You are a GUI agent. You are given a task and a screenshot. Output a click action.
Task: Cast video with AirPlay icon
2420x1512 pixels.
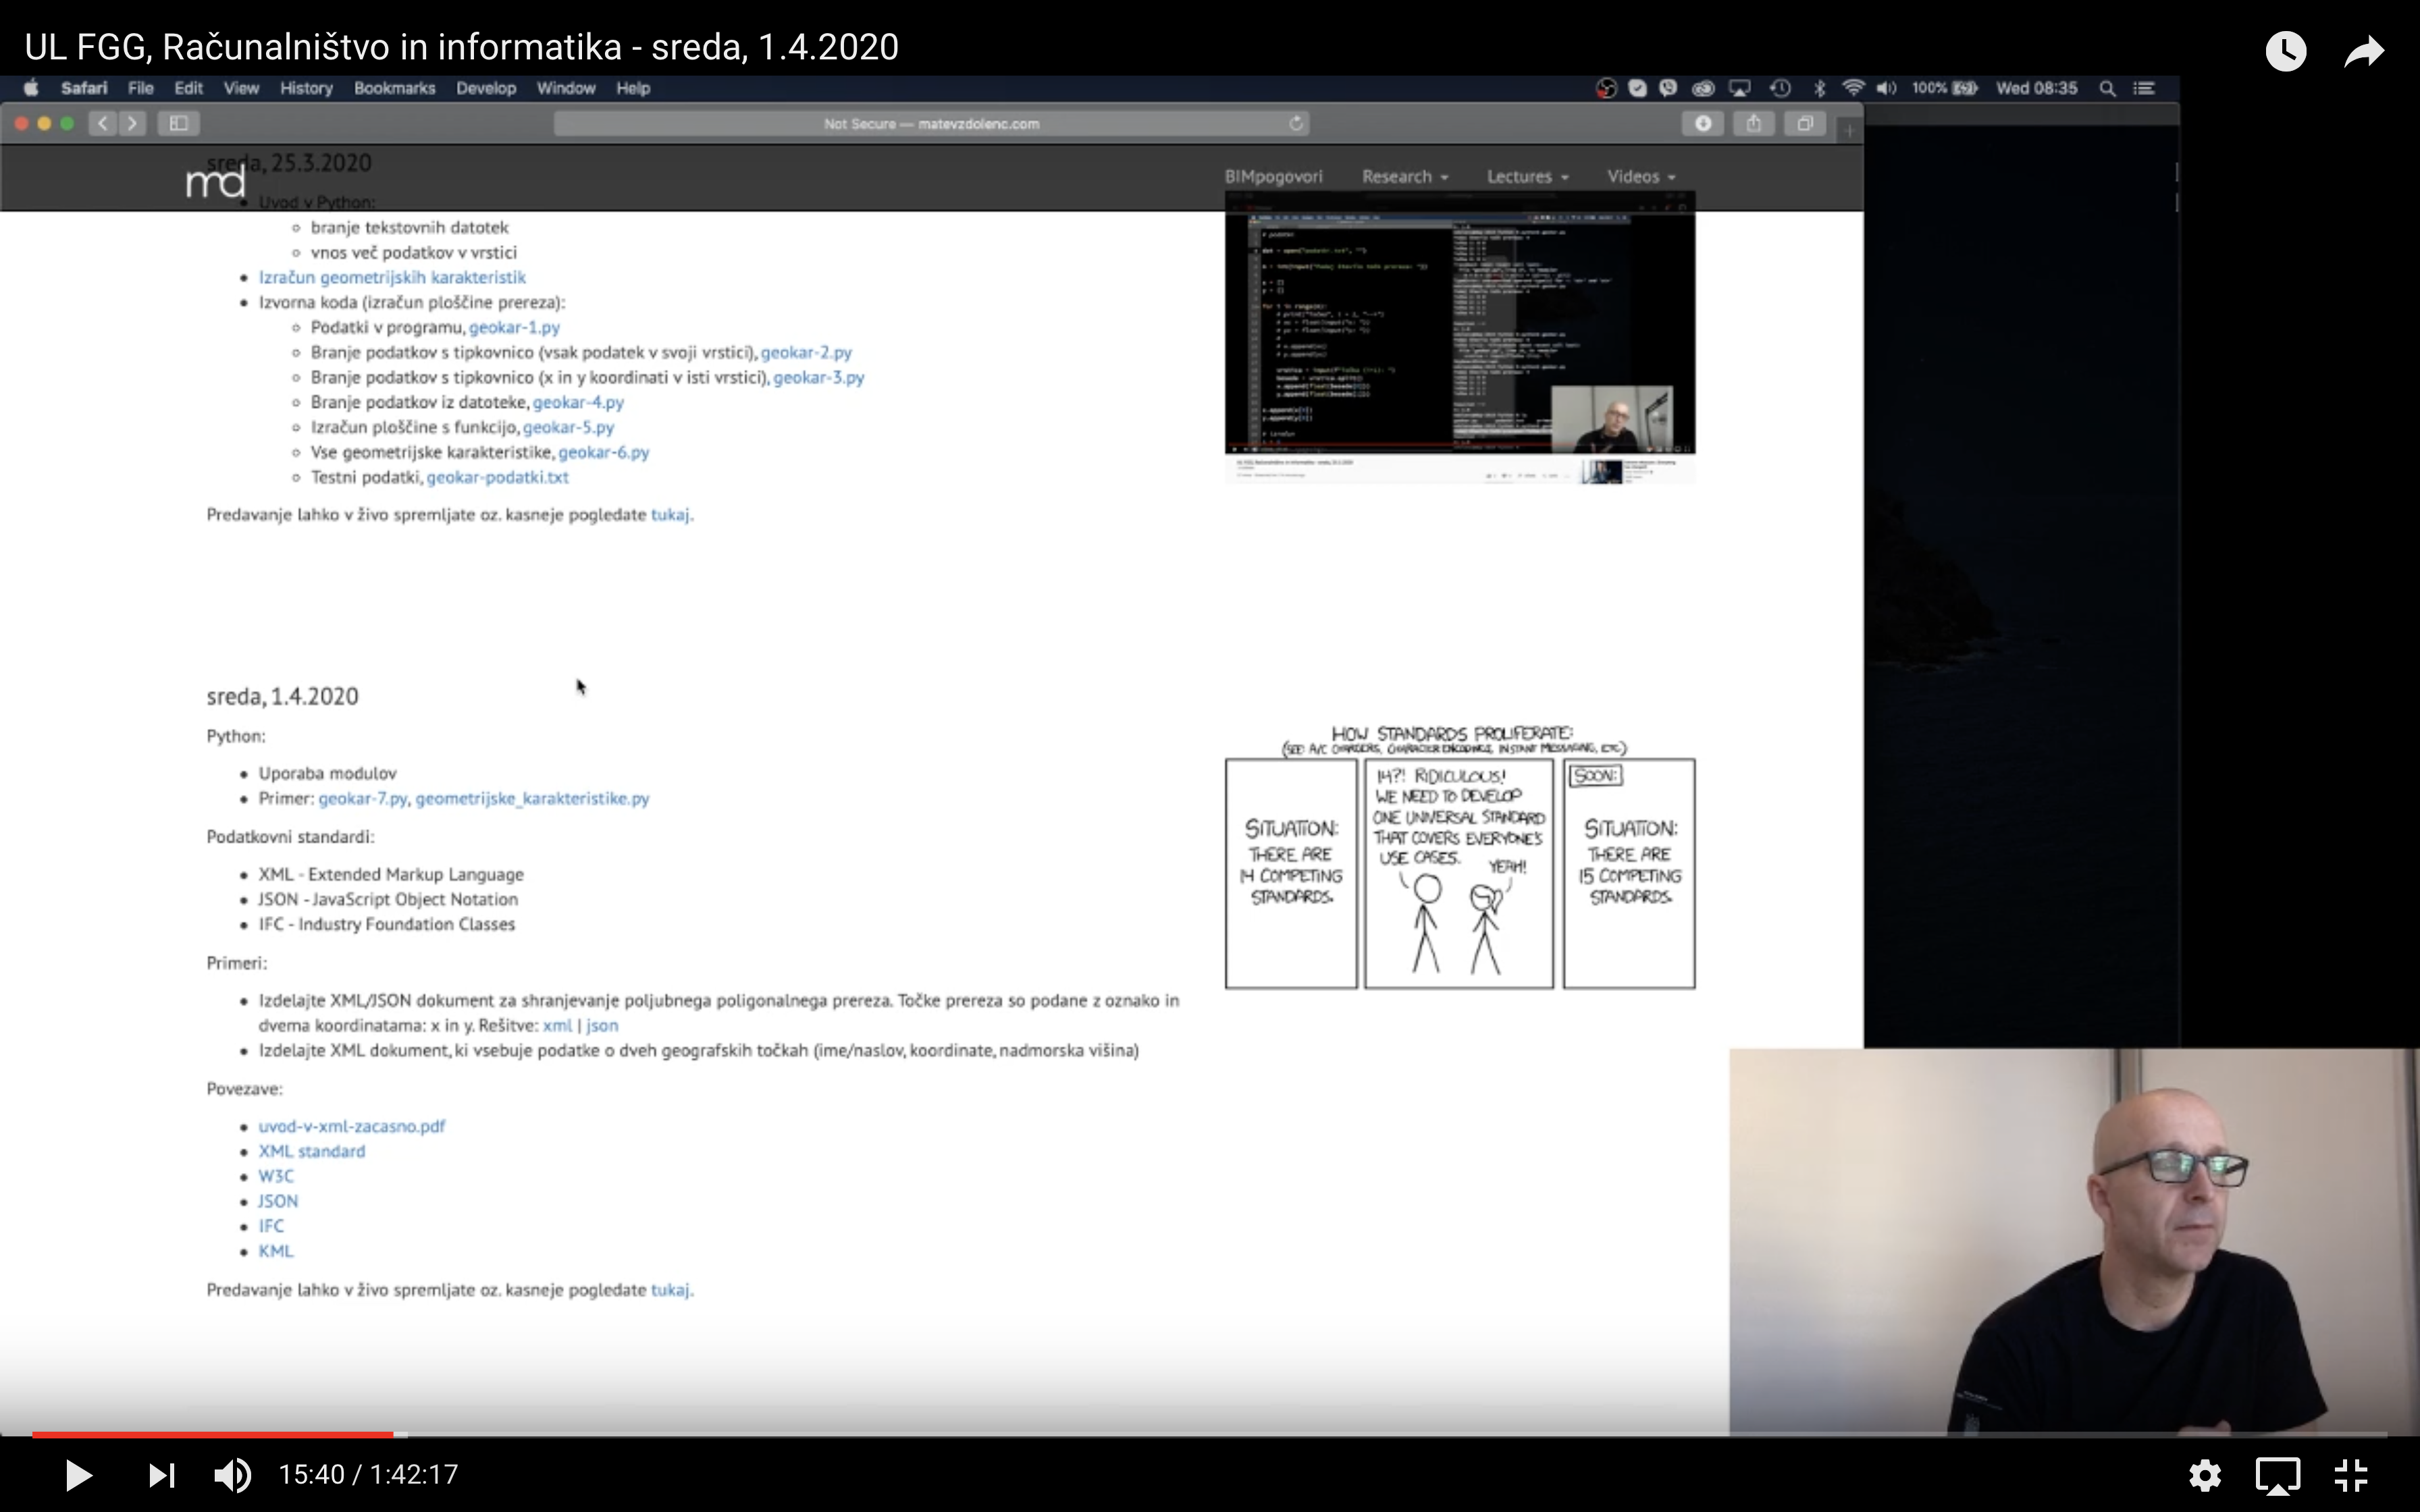(x=2278, y=1475)
